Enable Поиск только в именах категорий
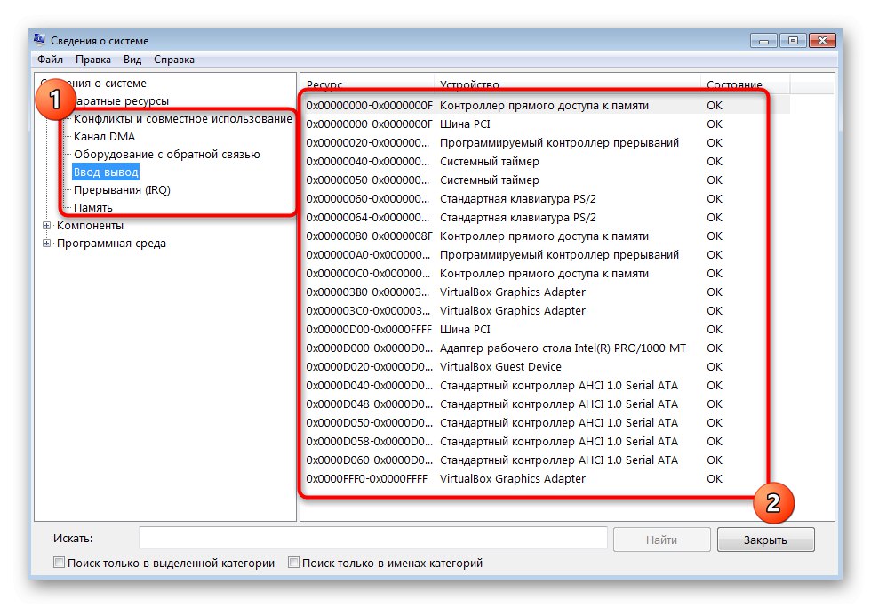The height and width of the screenshot is (608, 871). [293, 563]
